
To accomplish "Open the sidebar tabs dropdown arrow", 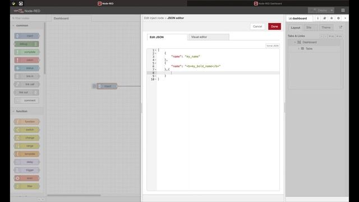I will [x=346, y=19].
